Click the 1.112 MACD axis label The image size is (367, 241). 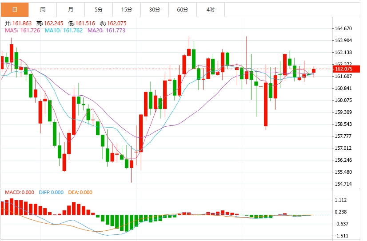coord(340,200)
